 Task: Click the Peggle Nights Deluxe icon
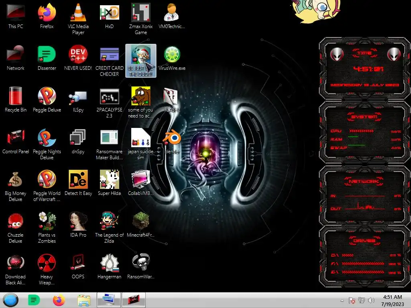(47, 144)
